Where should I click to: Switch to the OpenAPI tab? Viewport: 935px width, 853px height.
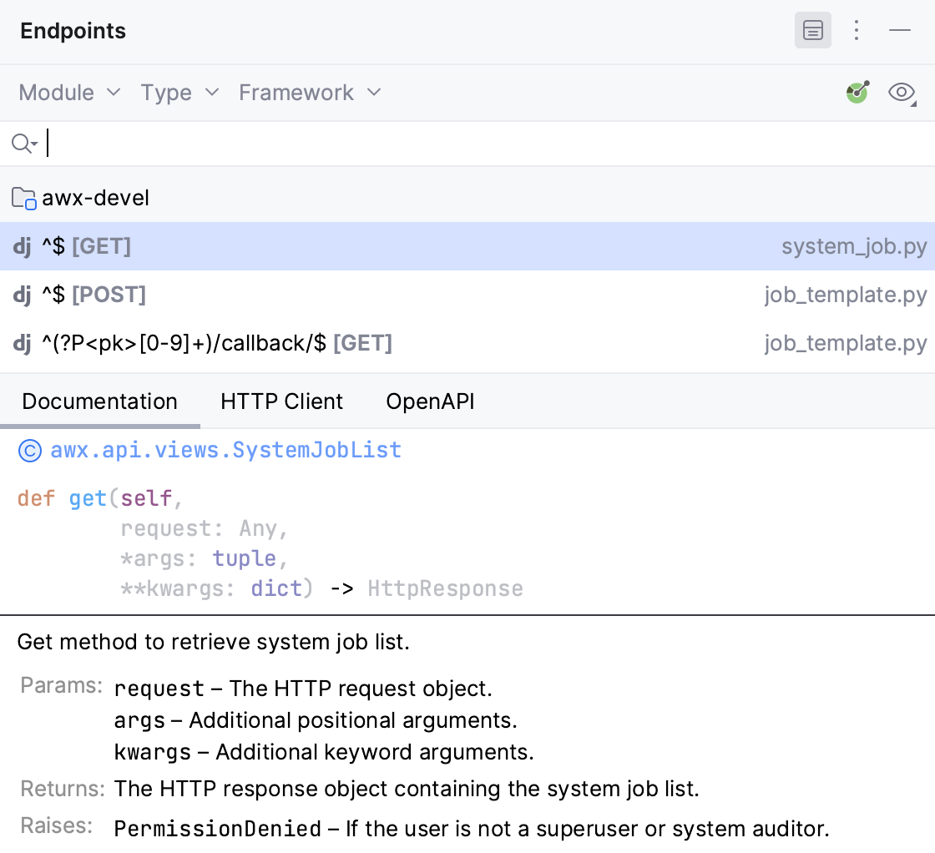[430, 401]
